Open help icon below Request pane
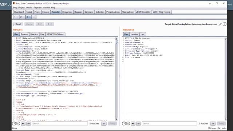The height and width of the screenshot is (131, 233). tap(14, 123)
